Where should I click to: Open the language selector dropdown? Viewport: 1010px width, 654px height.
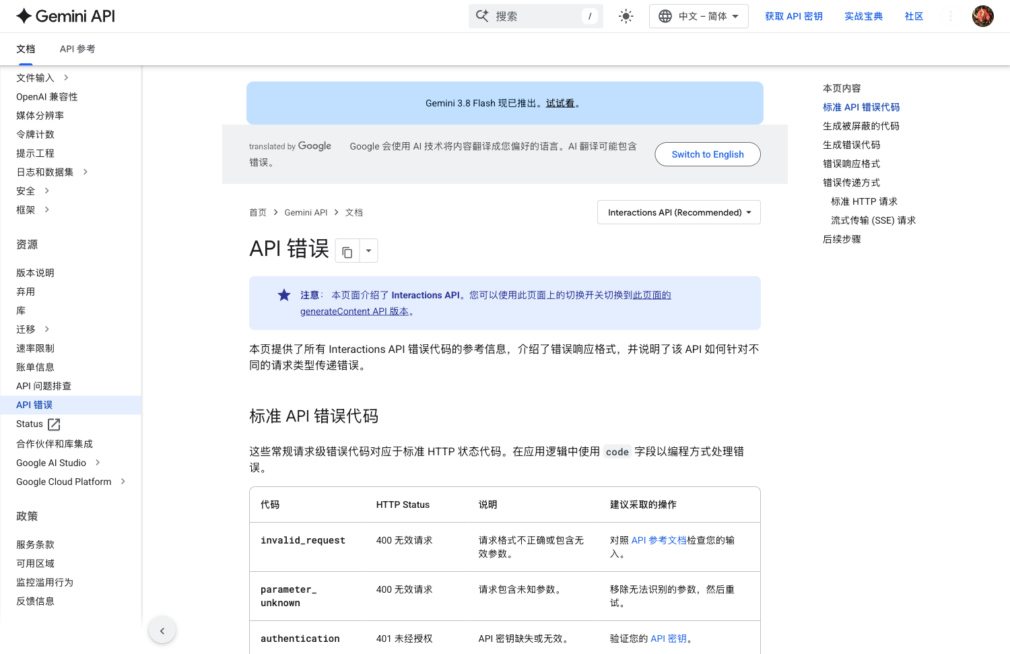tap(698, 16)
